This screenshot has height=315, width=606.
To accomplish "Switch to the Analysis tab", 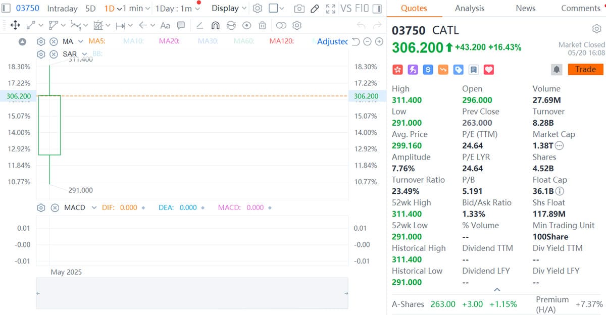I will 470,8.
